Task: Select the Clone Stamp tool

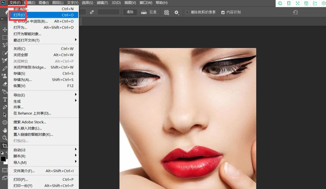Action: coord(4,76)
